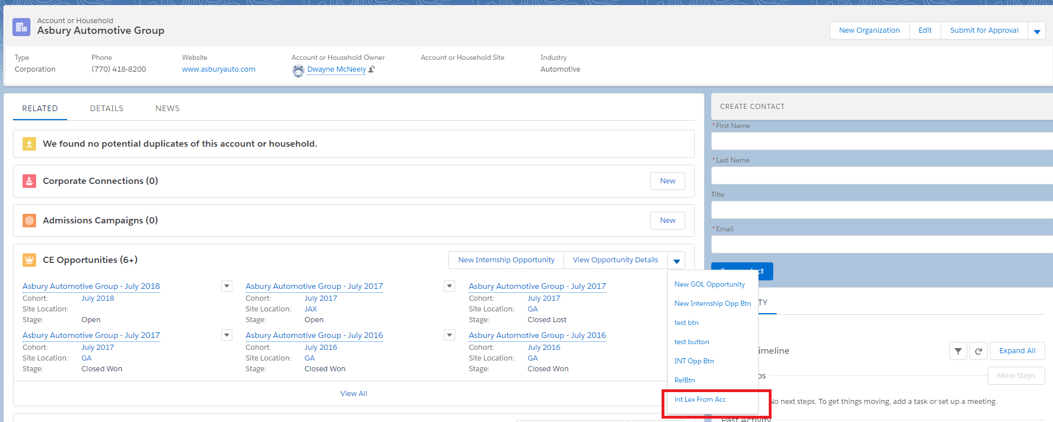The width and height of the screenshot is (1053, 422).
Task: Open the NEWS tab
Action: pyautogui.click(x=168, y=108)
